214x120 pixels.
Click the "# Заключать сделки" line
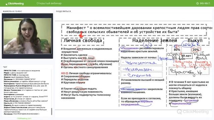pyautogui.click(x=74, y=55)
